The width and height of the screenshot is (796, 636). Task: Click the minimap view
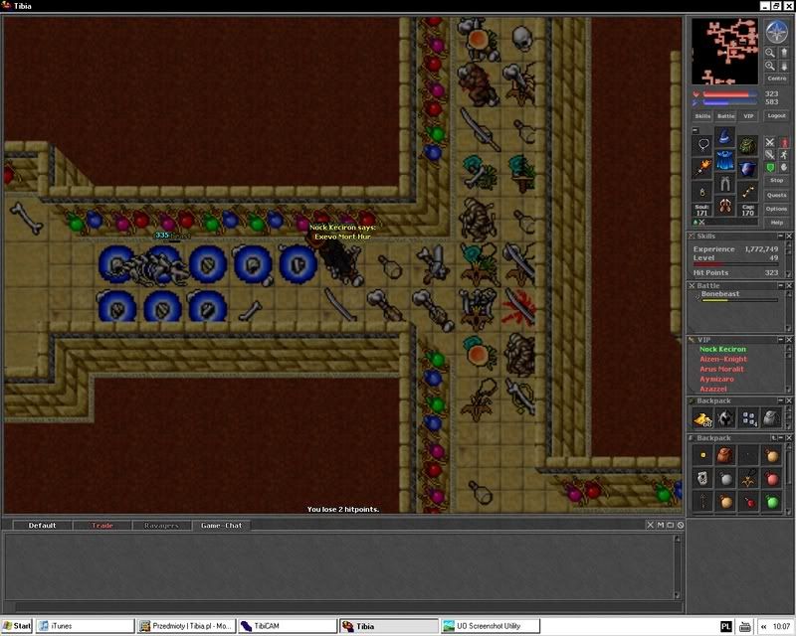pyautogui.click(x=725, y=52)
